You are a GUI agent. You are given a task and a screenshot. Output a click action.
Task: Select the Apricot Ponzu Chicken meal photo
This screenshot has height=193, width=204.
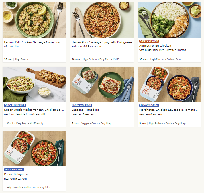tap(169, 20)
